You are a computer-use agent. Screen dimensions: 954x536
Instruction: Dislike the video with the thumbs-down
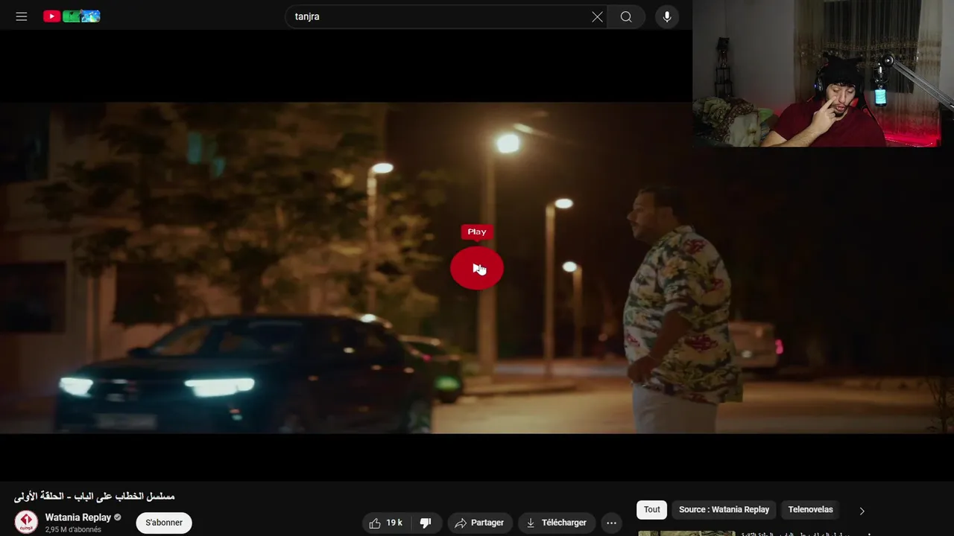tap(426, 523)
